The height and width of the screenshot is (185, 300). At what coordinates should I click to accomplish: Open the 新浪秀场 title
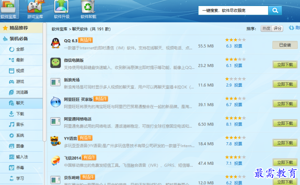pos(72,80)
